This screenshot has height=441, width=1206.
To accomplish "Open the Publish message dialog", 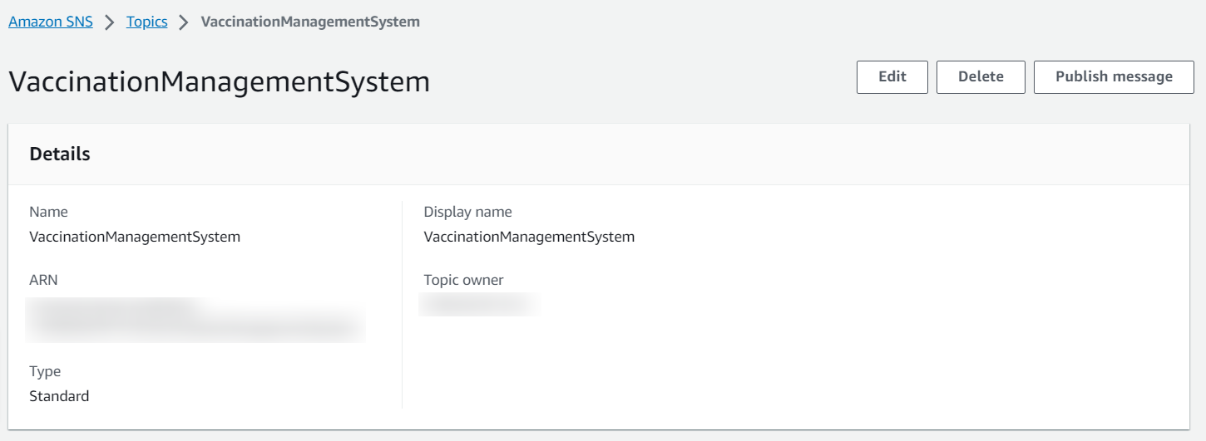I will 1114,77.
